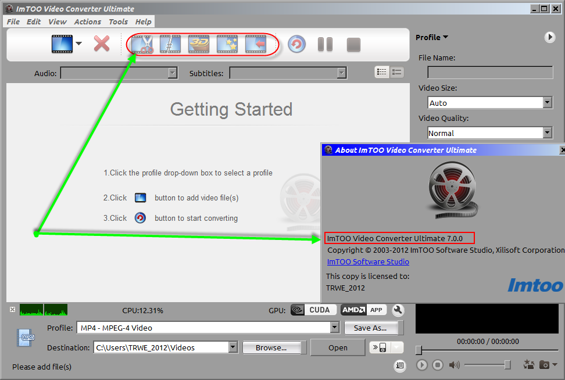The image size is (565, 380).
Task: Click the 'ImTOO Video Converter Ultimate 7.0.0' text
Action: [395, 238]
